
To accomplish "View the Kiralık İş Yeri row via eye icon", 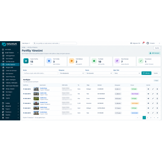I will [x=148, y=103].
